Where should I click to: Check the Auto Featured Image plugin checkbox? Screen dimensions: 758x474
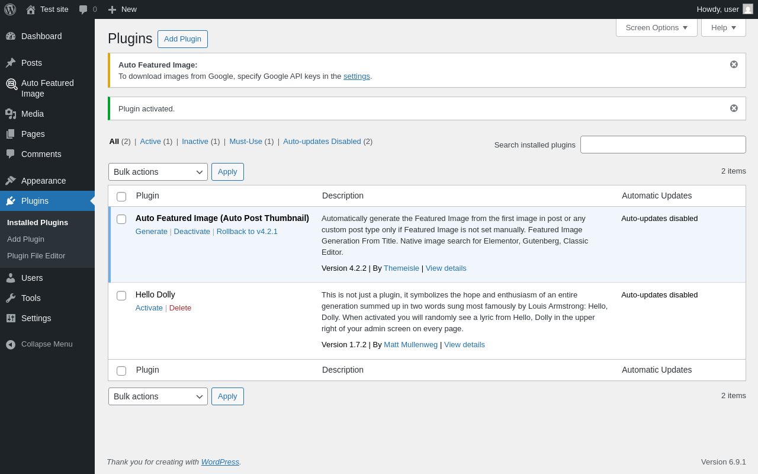(x=121, y=219)
